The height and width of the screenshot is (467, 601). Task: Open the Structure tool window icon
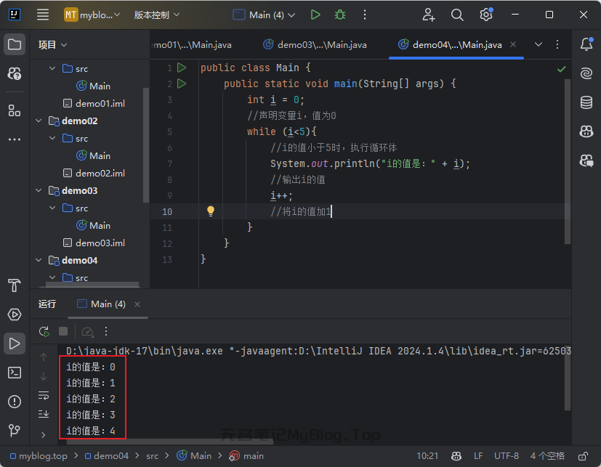(x=15, y=111)
